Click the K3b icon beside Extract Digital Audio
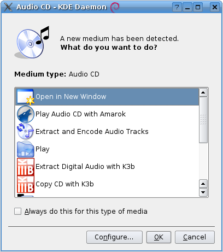The image size is (223, 252). click(26, 167)
